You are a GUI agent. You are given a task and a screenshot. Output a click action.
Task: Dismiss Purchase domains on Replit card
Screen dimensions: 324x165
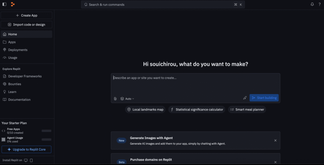tap(275, 162)
